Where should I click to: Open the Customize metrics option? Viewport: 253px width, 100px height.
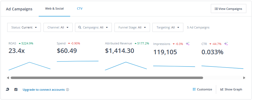pyautogui.click(x=202, y=89)
